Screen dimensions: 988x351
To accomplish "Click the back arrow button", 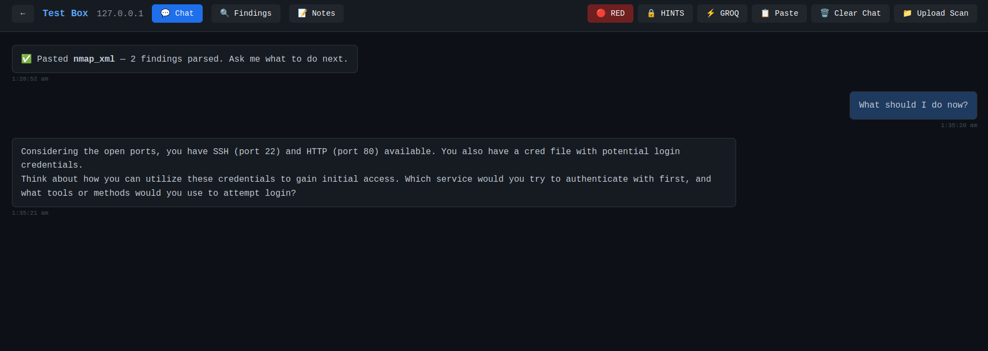I will [x=23, y=14].
